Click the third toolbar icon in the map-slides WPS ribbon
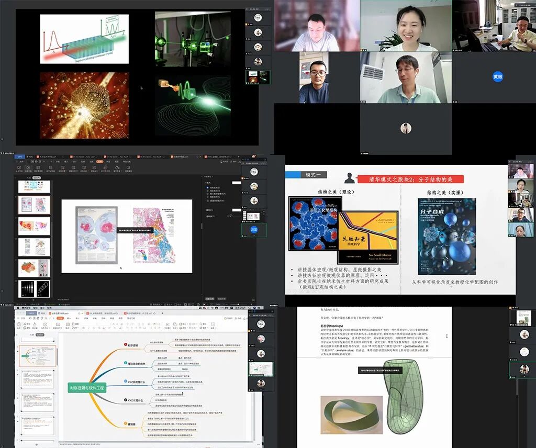The height and width of the screenshot is (448, 536). tap(38, 169)
